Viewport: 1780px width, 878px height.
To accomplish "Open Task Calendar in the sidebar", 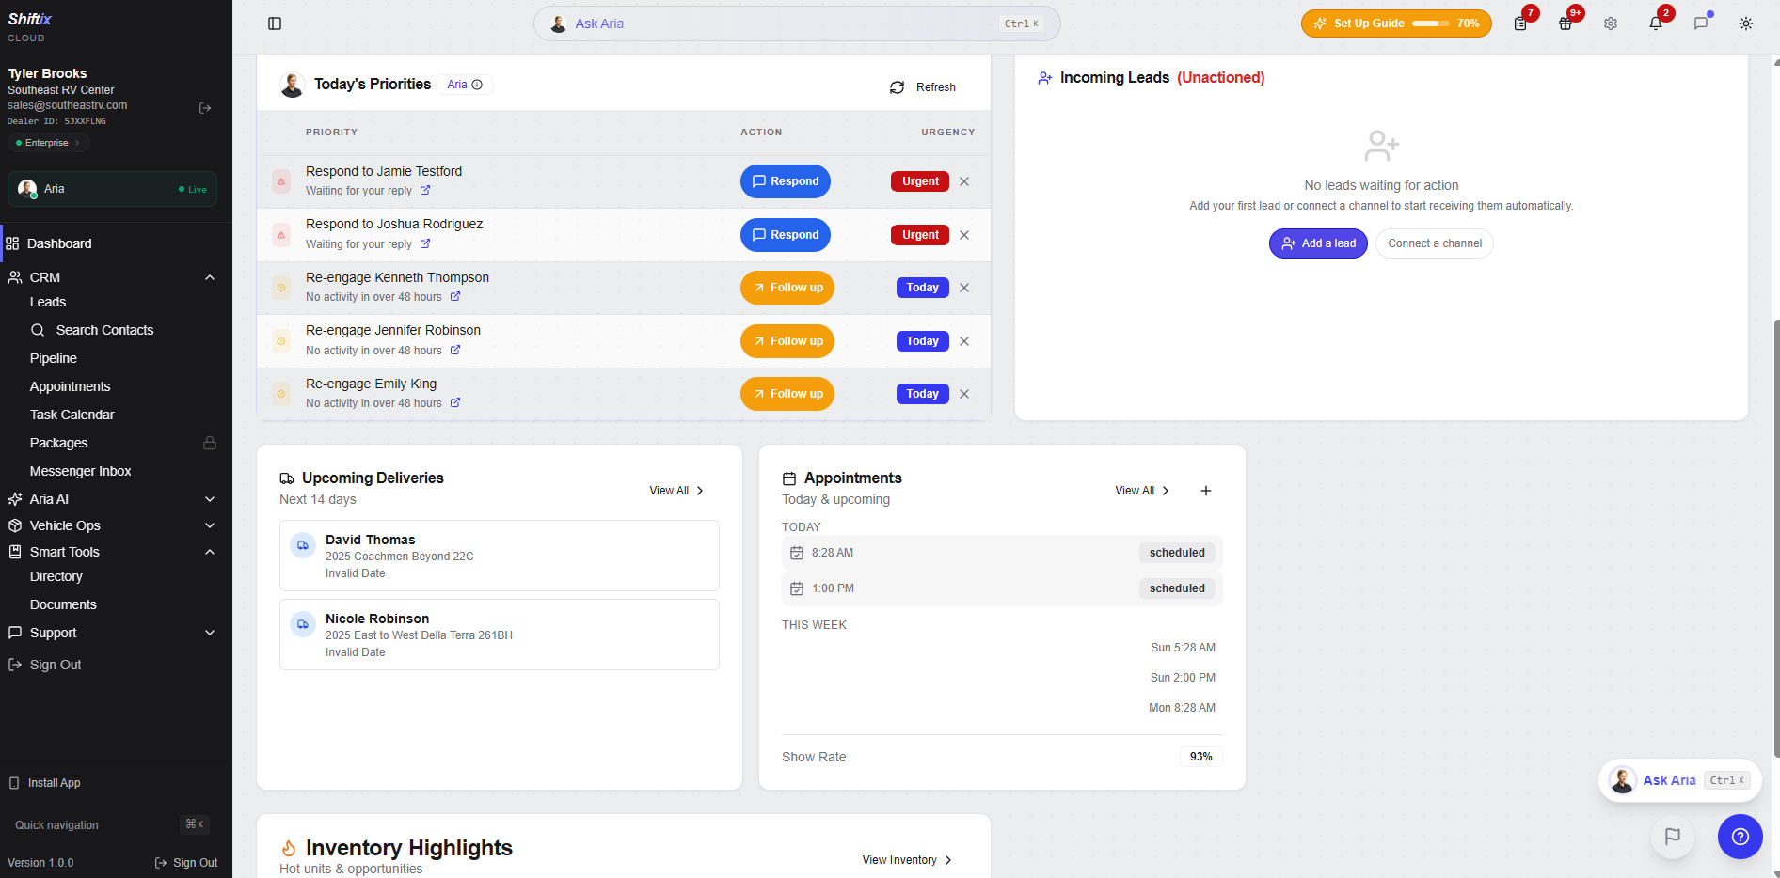I will click(72, 415).
